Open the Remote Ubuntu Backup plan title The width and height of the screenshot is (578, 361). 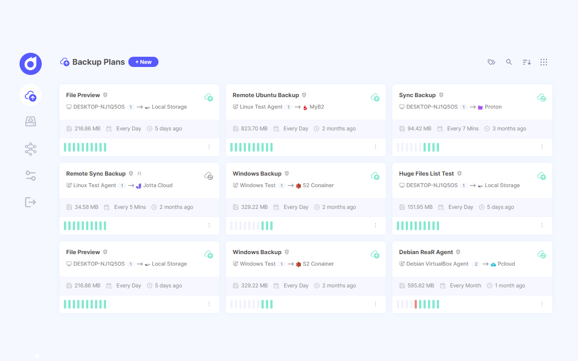pos(265,95)
